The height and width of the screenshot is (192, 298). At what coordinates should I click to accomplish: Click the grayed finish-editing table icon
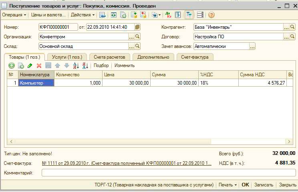coord(48,65)
